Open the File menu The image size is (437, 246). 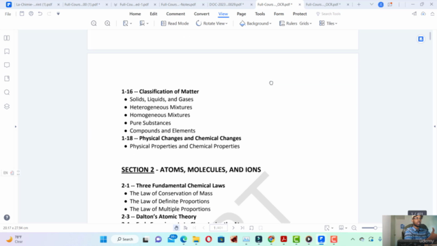click(x=8, y=14)
